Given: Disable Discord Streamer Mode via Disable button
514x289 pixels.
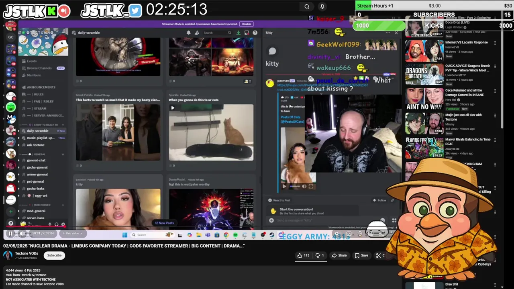Looking at the screenshot, I should pos(246,24).
